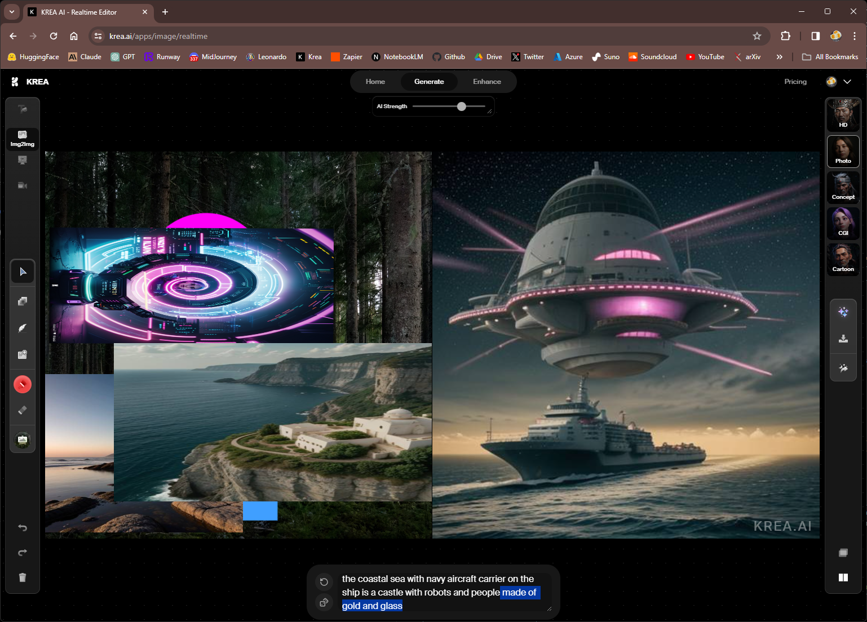Open the Chrome three-dot menu

855,36
